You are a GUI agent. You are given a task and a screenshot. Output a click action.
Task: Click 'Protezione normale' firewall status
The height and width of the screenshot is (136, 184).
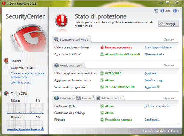point(118,120)
